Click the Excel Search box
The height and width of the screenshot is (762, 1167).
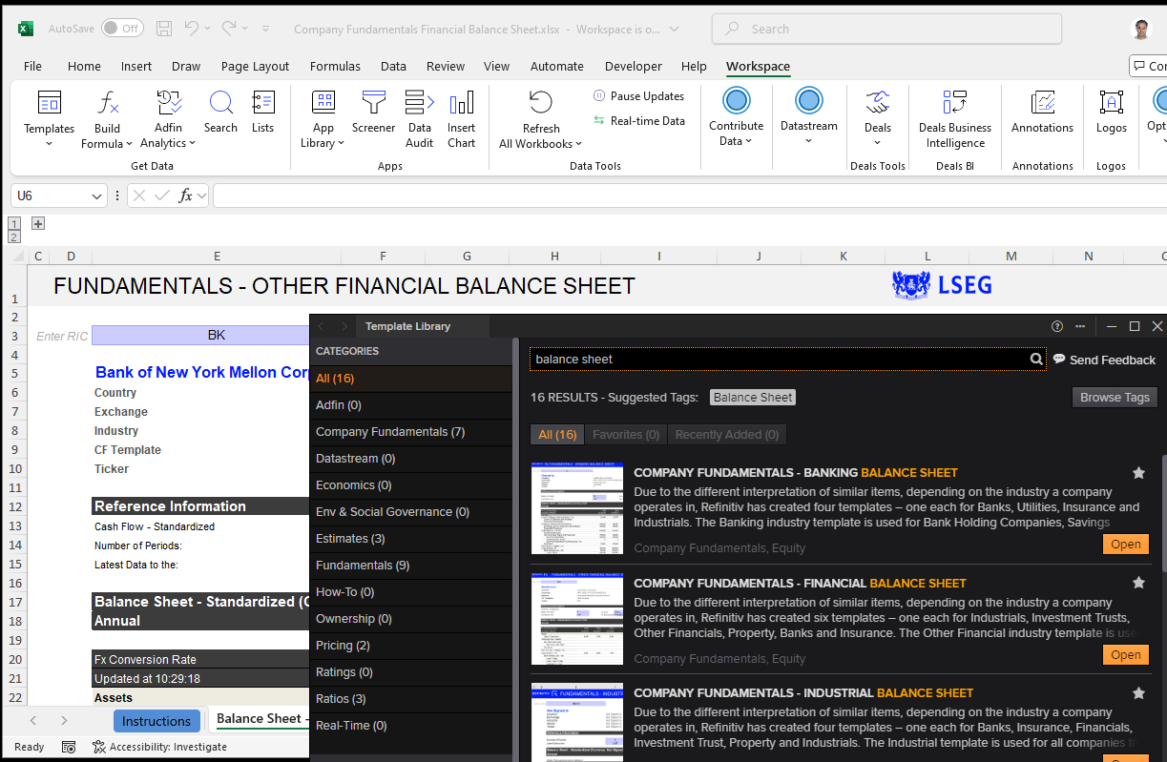886,29
